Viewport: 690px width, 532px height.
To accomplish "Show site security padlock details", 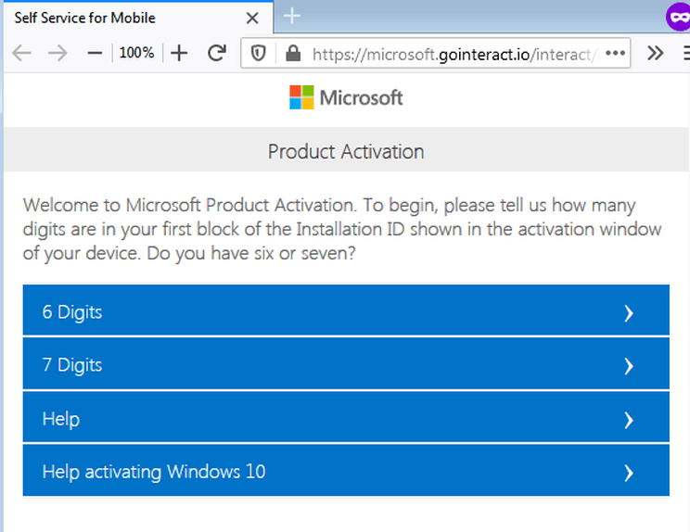I will pyautogui.click(x=293, y=54).
